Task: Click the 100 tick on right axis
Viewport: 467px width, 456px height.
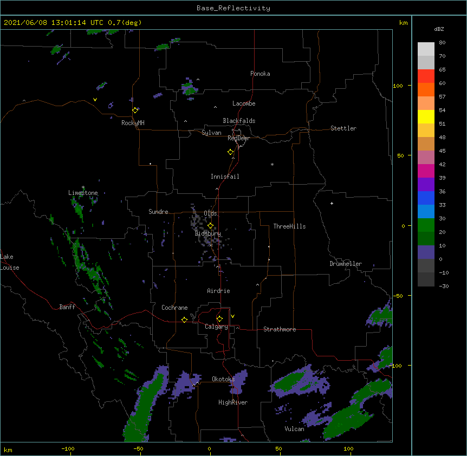Action: [x=398, y=86]
